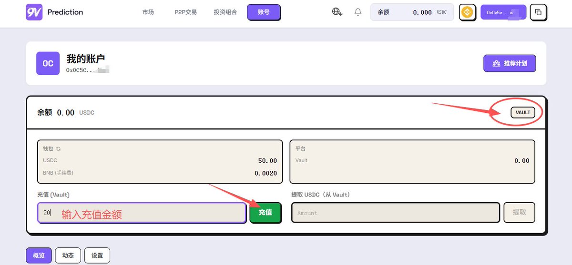Select the 账号 tab
572x265 pixels.
(x=264, y=12)
